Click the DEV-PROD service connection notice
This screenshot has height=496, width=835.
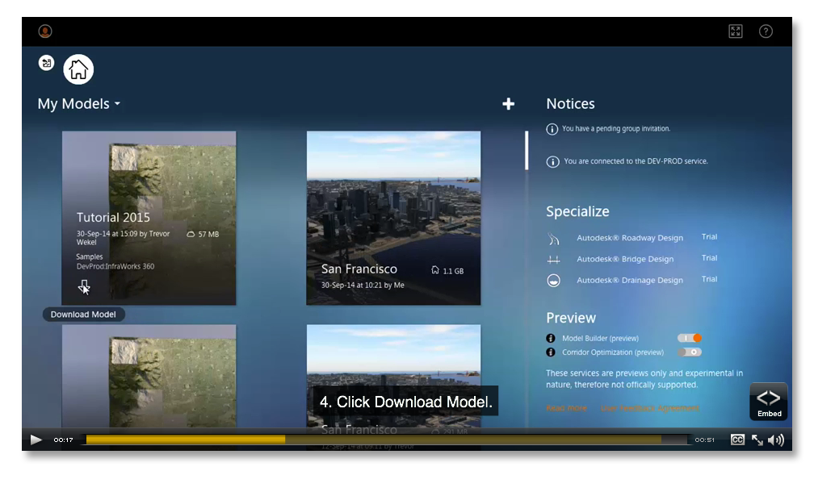click(636, 161)
